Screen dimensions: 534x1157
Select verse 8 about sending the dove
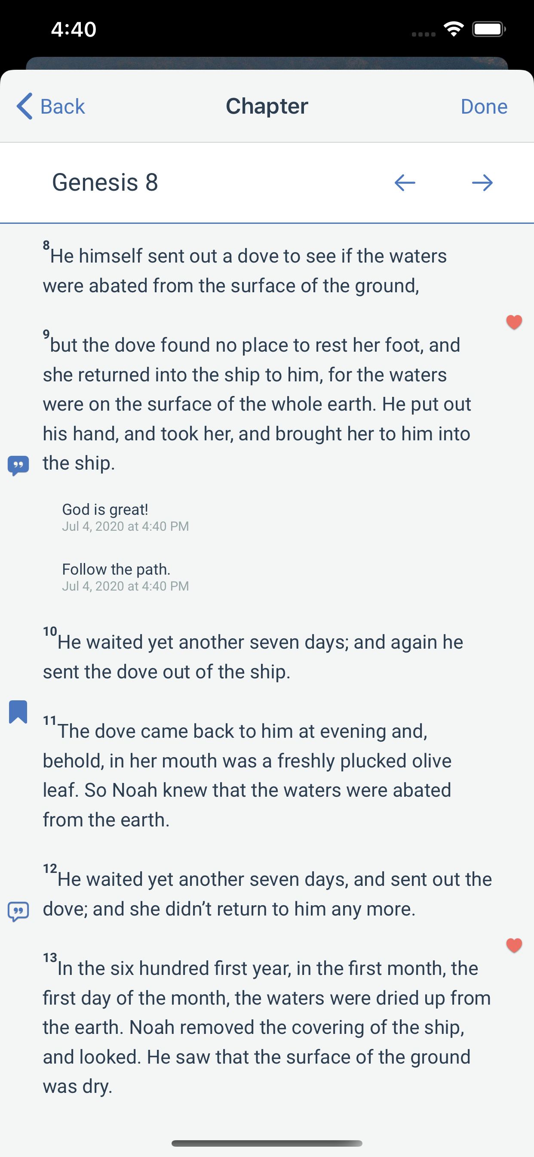[x=245, y=270]
